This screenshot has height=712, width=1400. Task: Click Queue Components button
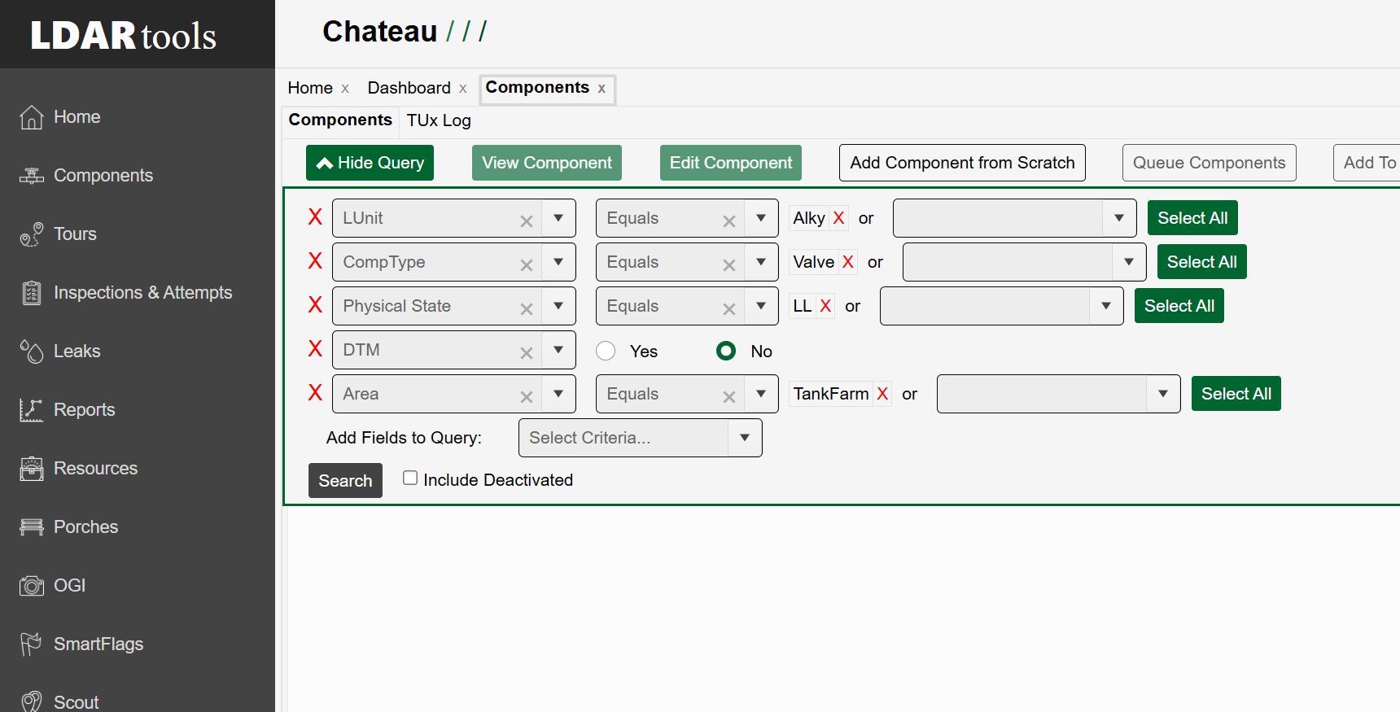[1209, 163]
